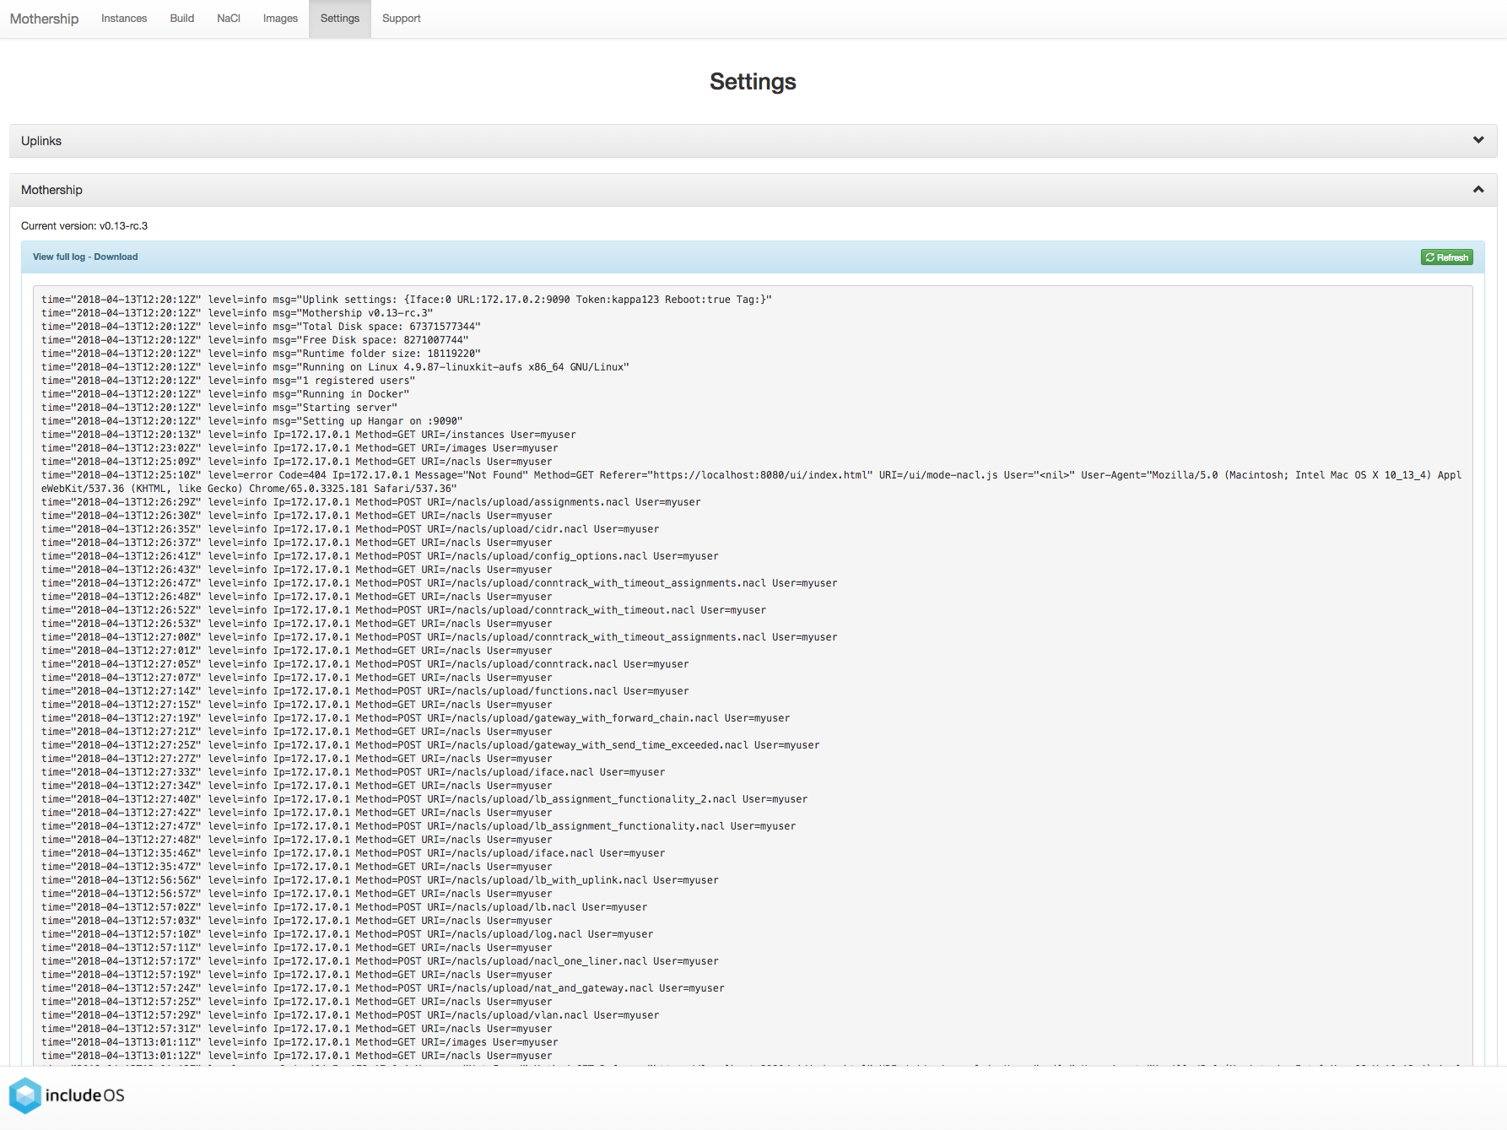The image size is (1507, 1130).
Task: Click the POST lb_assignment_functionality.nacl line
Action: pos(419,826)
